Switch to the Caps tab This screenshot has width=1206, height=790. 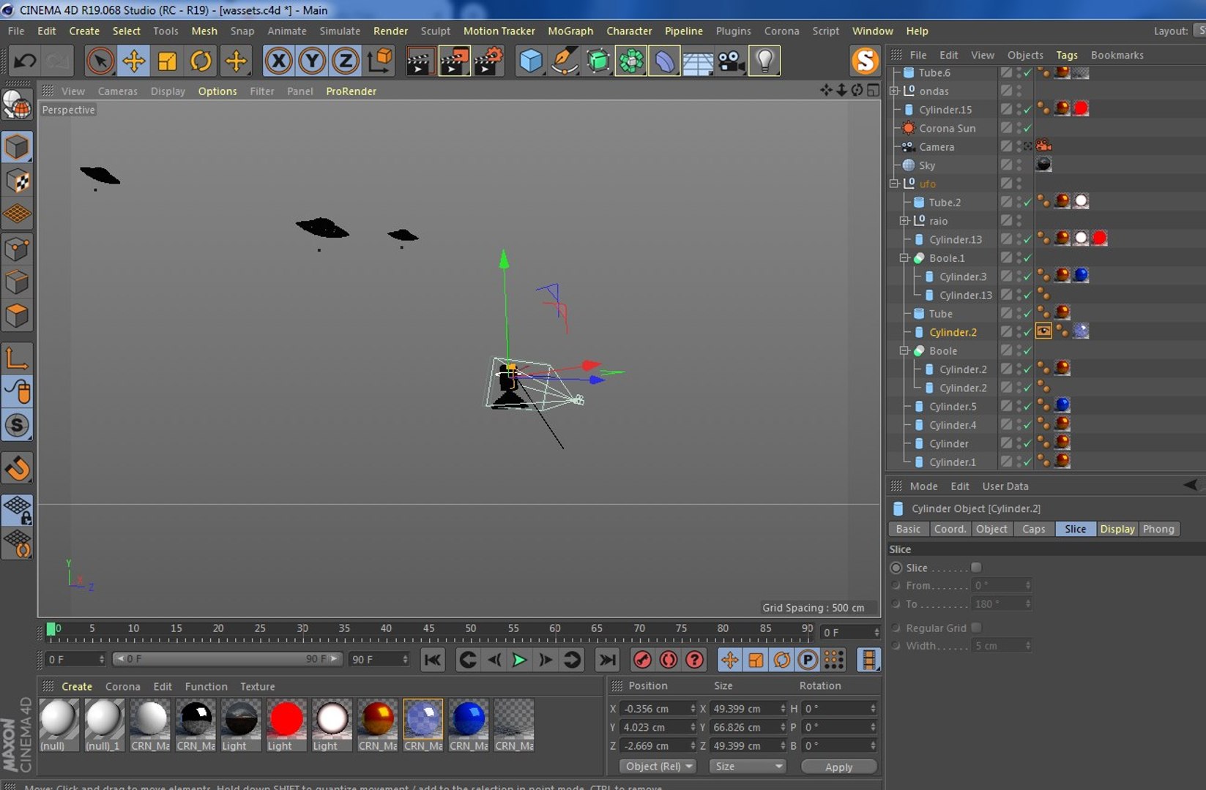1034,529
